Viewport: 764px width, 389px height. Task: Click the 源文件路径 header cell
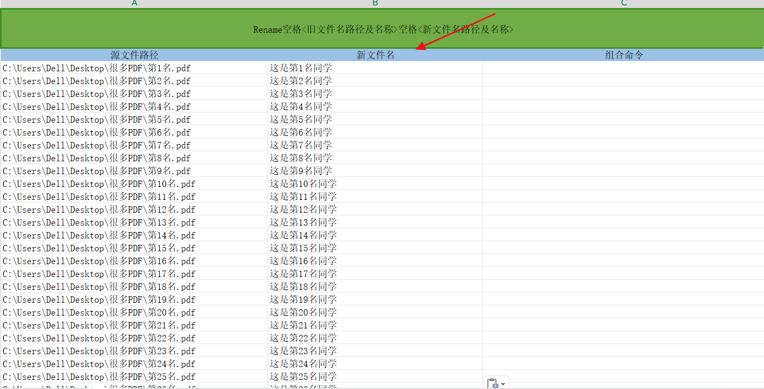[134, 55]
